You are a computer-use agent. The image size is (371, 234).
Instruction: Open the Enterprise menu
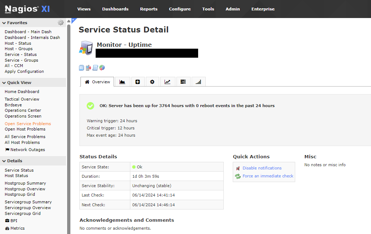click(x=263, y=9)
